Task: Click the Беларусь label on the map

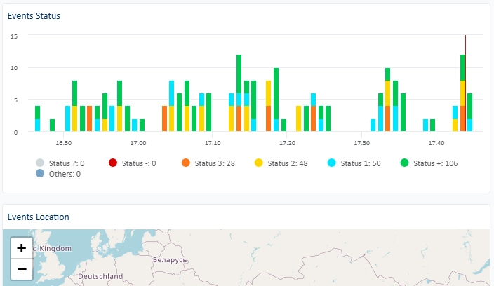Action: pos(170,260)
